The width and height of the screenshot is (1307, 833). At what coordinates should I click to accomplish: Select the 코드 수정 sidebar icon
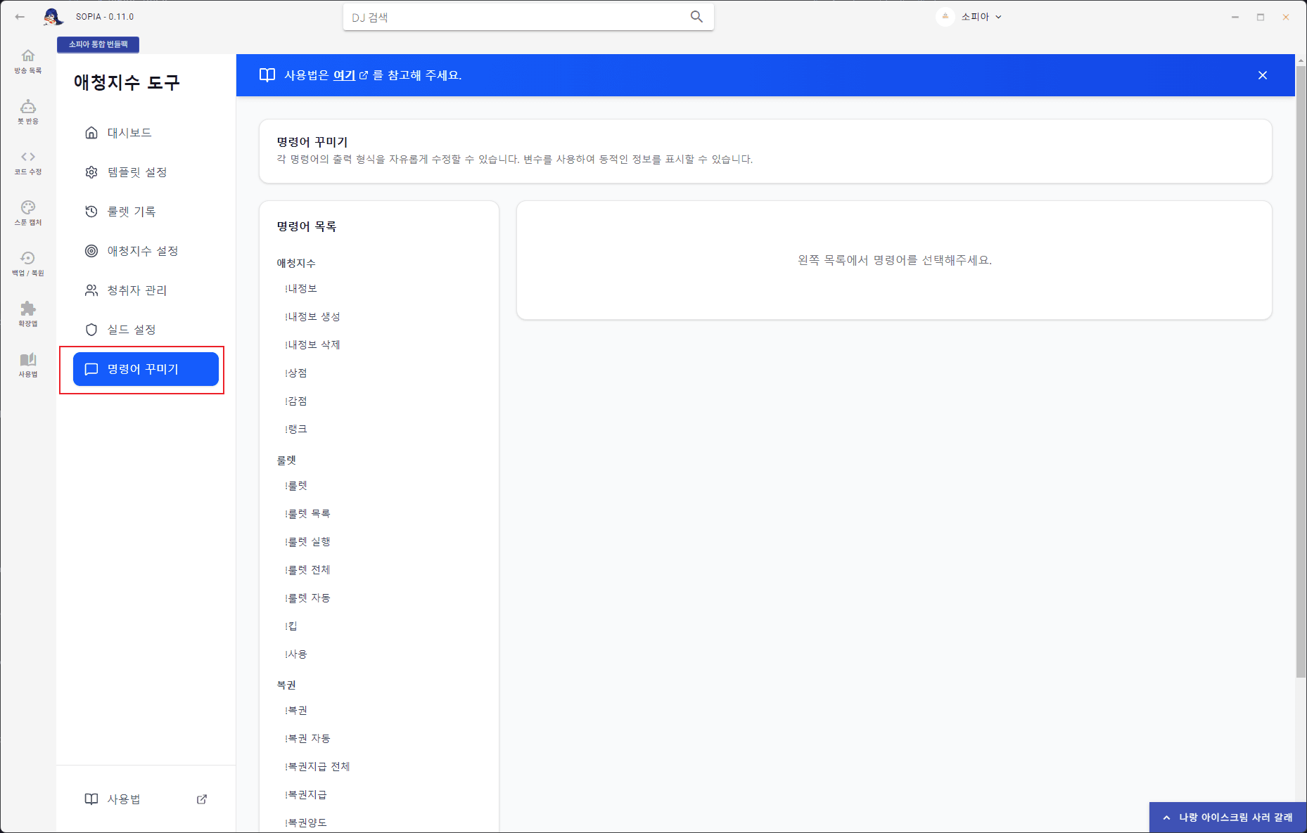27,161
